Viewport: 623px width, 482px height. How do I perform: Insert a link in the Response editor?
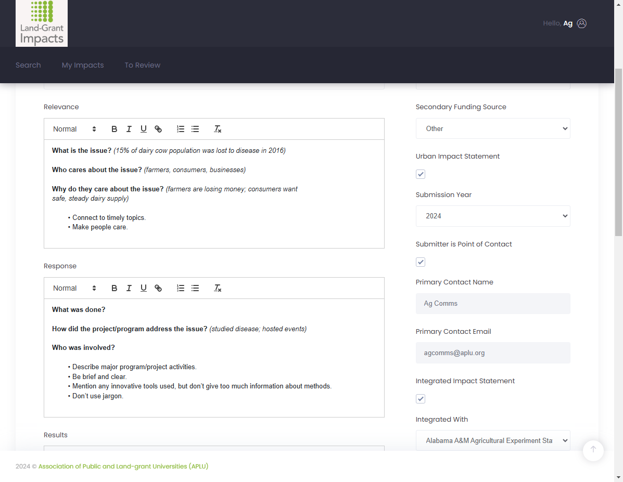158,288
